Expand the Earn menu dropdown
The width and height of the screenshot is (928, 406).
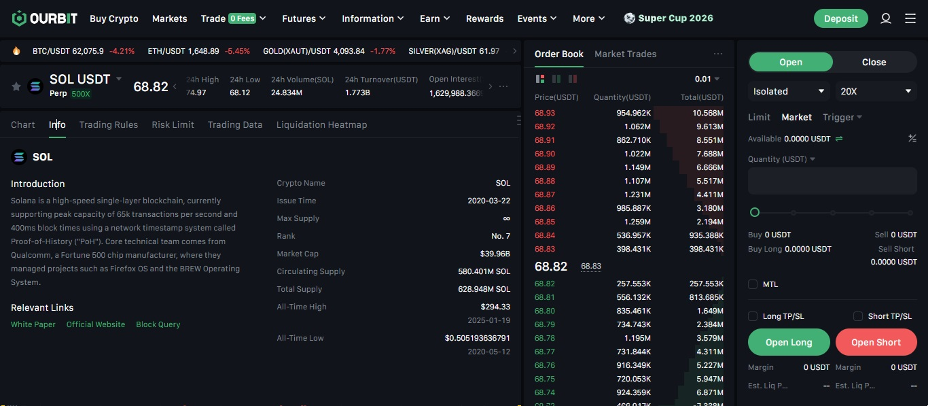pos(435,18)
